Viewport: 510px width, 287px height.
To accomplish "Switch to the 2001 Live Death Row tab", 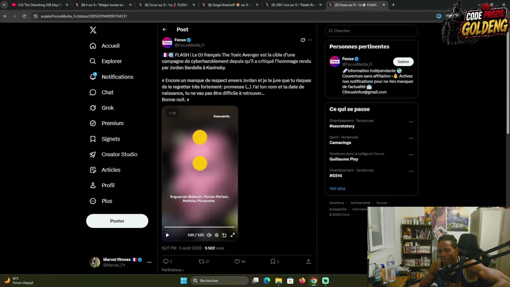I will pos(293,5).
